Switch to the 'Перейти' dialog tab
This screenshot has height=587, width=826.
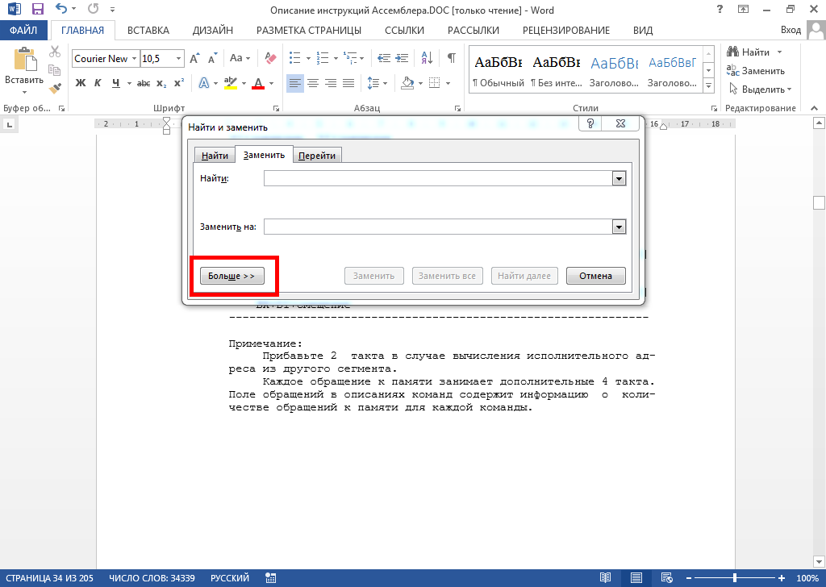pos(317,156)
